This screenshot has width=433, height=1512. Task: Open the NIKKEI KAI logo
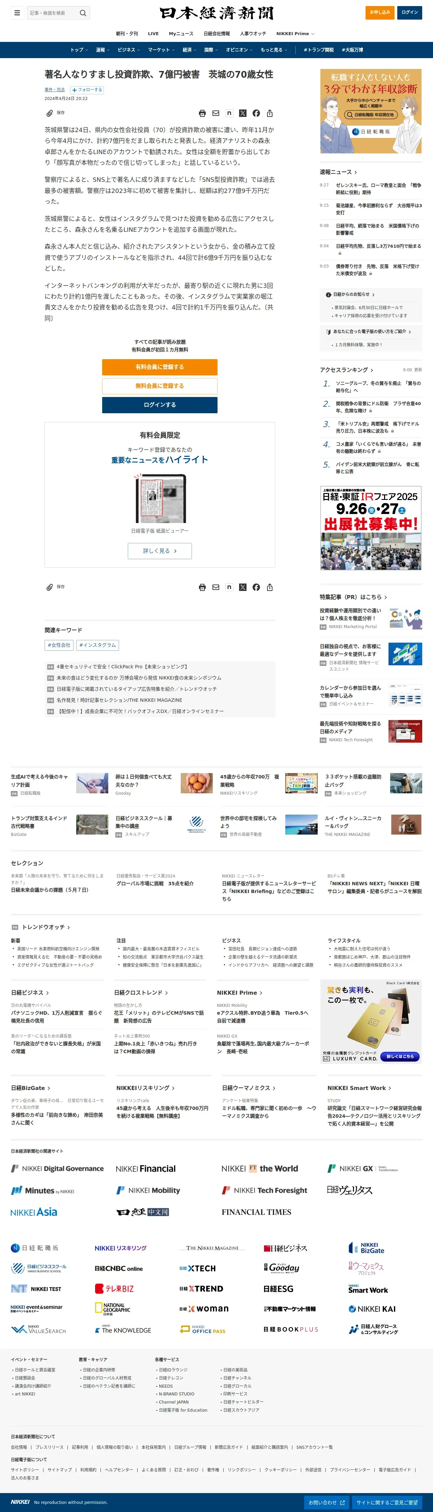372,1309
